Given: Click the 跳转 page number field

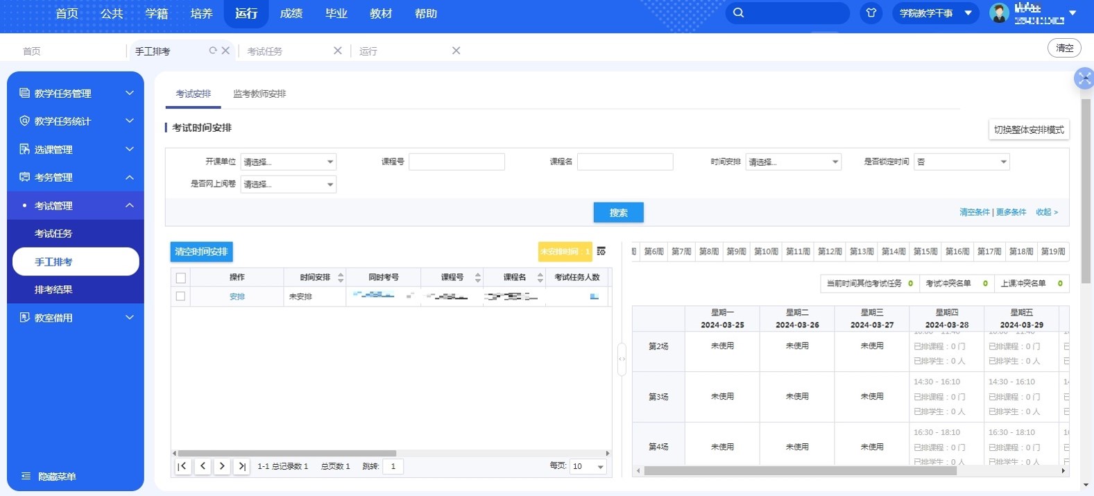Looking at the screenshot, I should [393, 466].
